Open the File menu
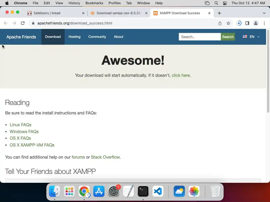The image size is (270, 202). click(x=36, y=3)
